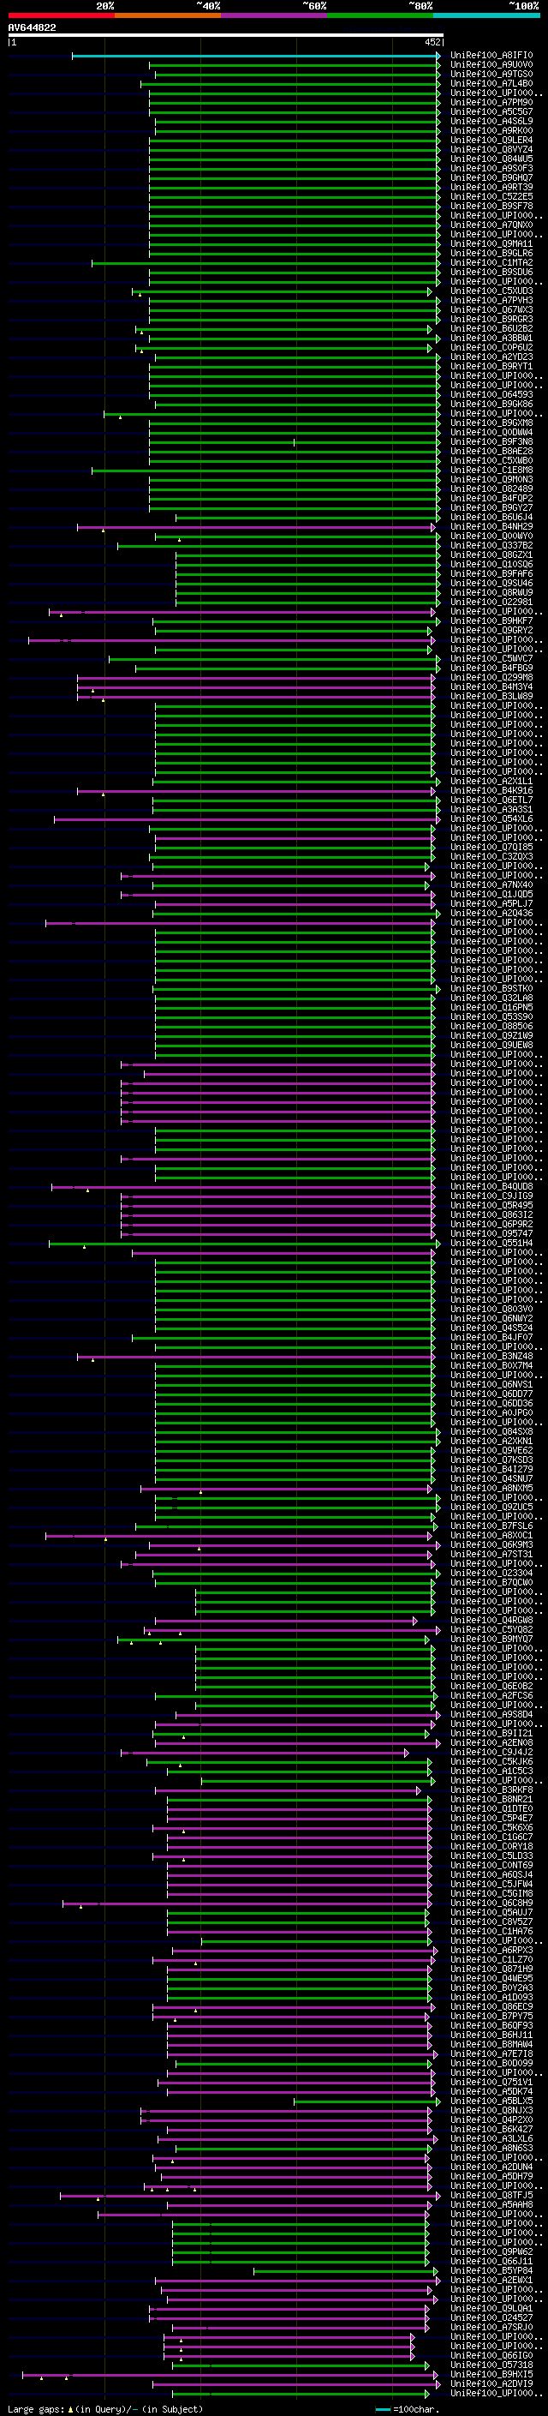Select label UniRef100_Q8TFJ5
This screenshot has height=2416, width=548.
click(491, 2195)
